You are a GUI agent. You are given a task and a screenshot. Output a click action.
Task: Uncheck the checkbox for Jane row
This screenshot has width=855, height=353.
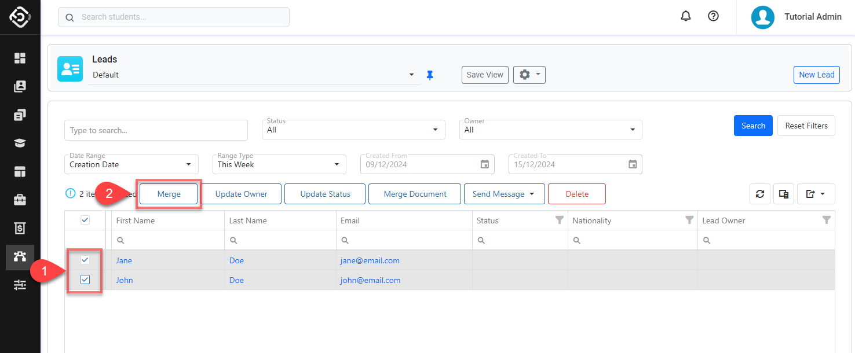[x=85, y=260]
